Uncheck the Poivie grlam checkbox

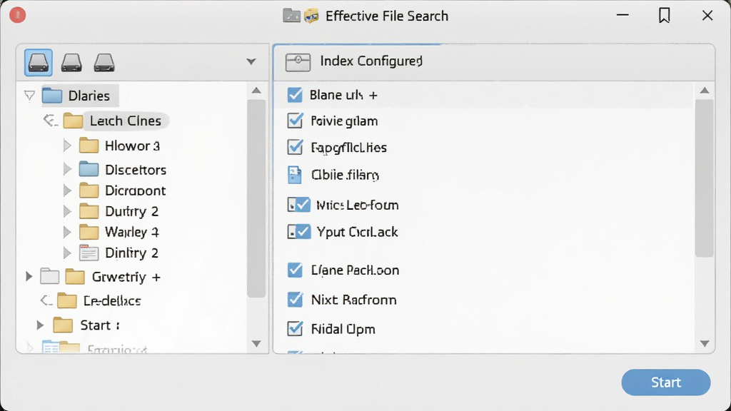click(295, 121)
